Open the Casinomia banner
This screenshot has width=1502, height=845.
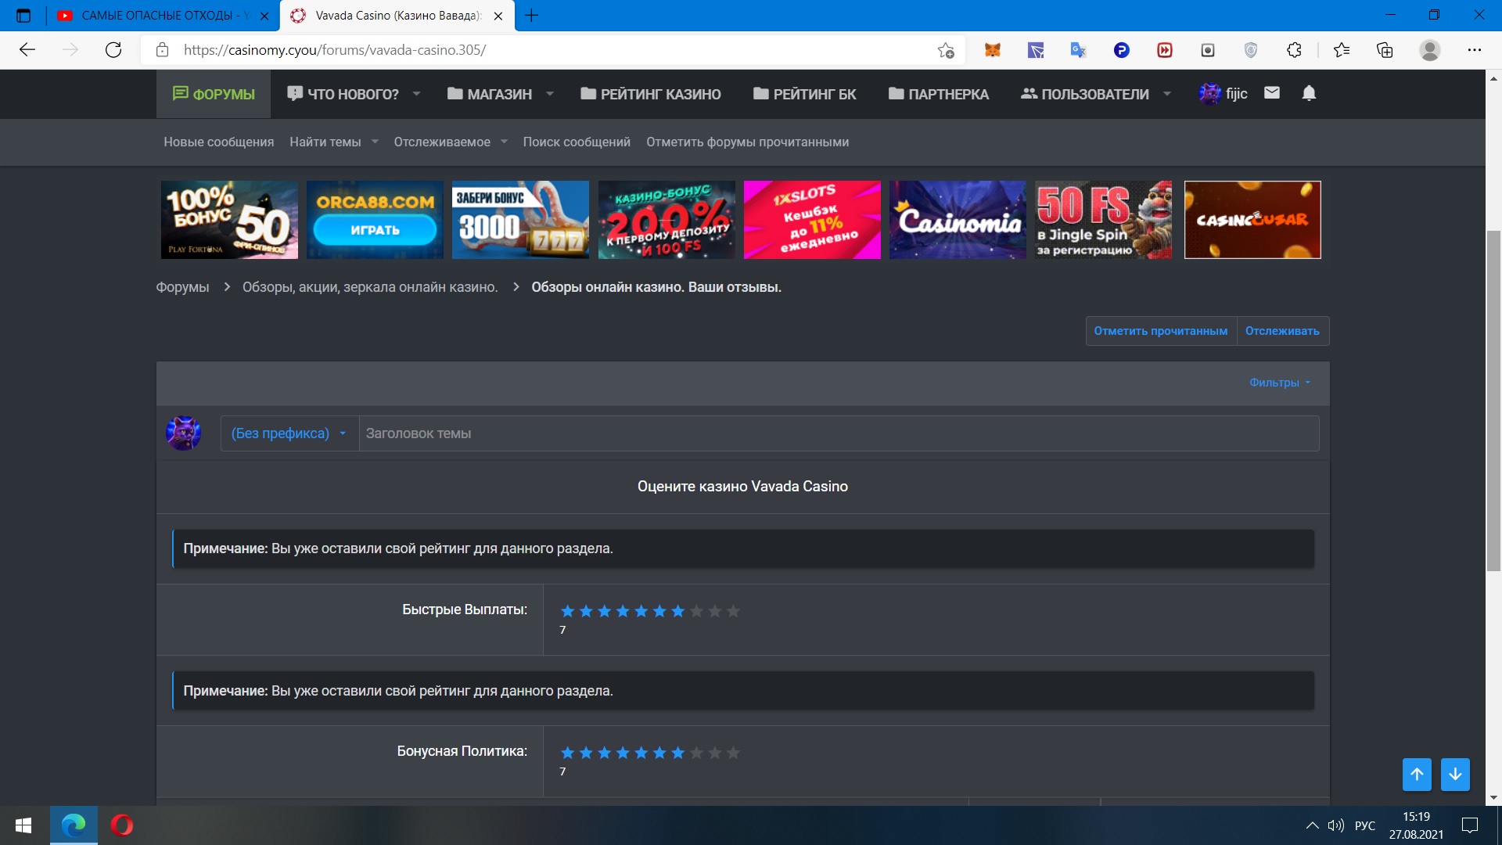pyautogui.click(x=958, y=220)
